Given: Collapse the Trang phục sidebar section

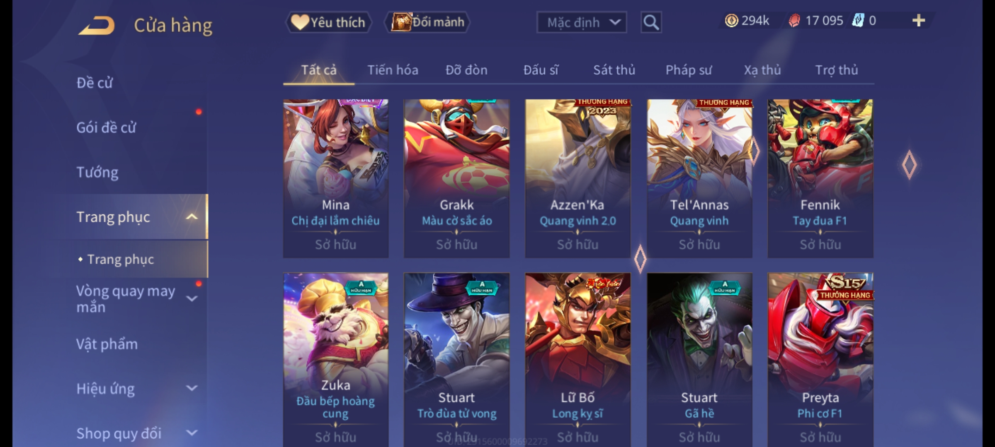Looking at the screenshot, I should 192,217.
